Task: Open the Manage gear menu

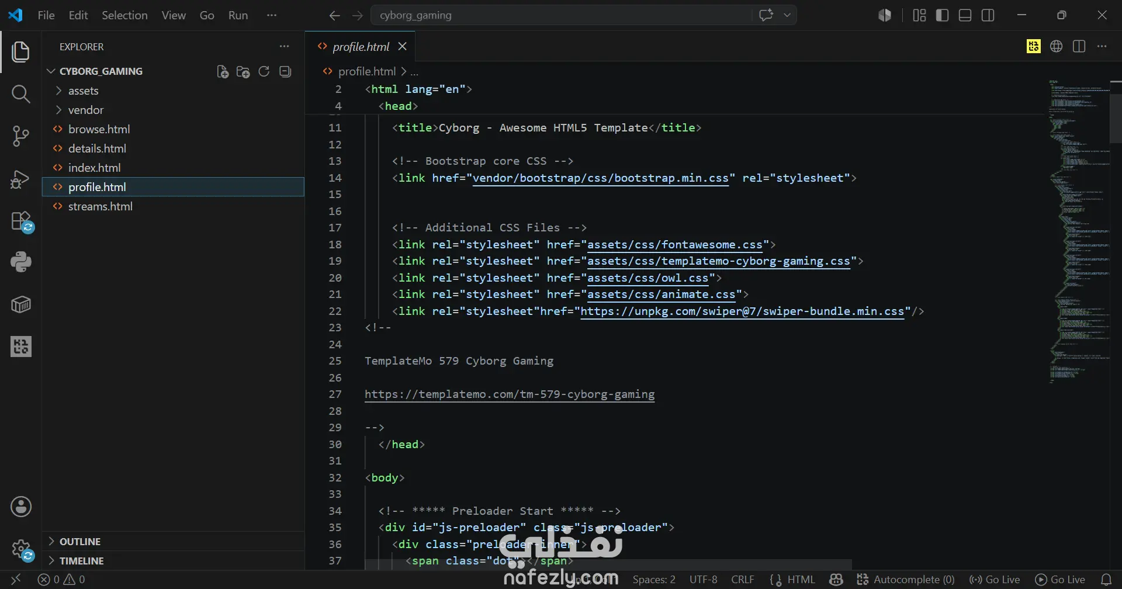Action: (x=22, y=550)
